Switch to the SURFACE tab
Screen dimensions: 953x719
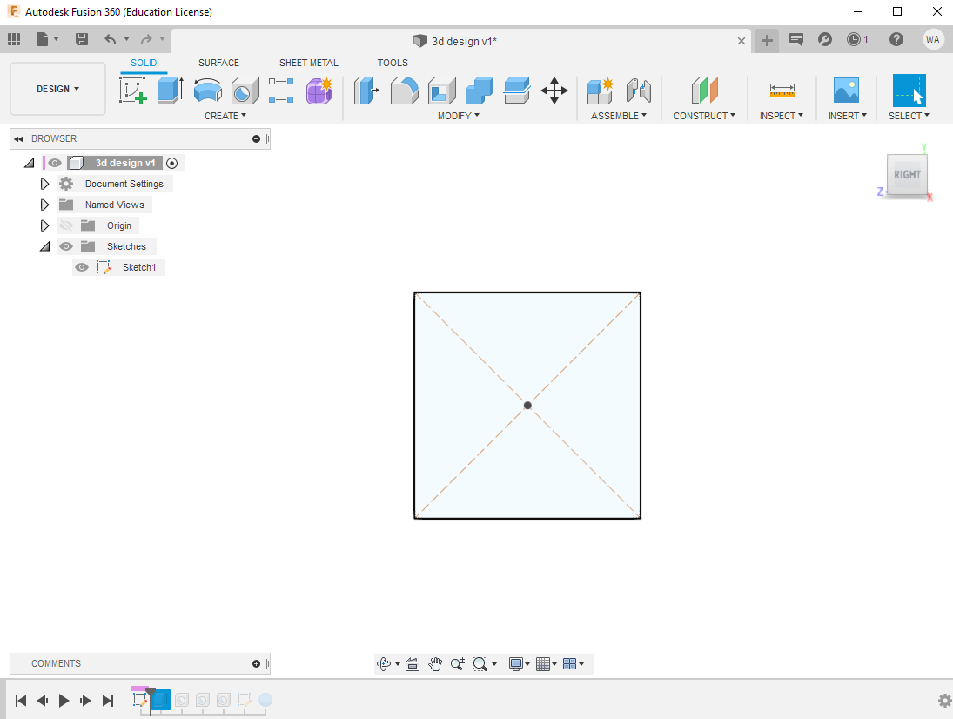[218, 63]
